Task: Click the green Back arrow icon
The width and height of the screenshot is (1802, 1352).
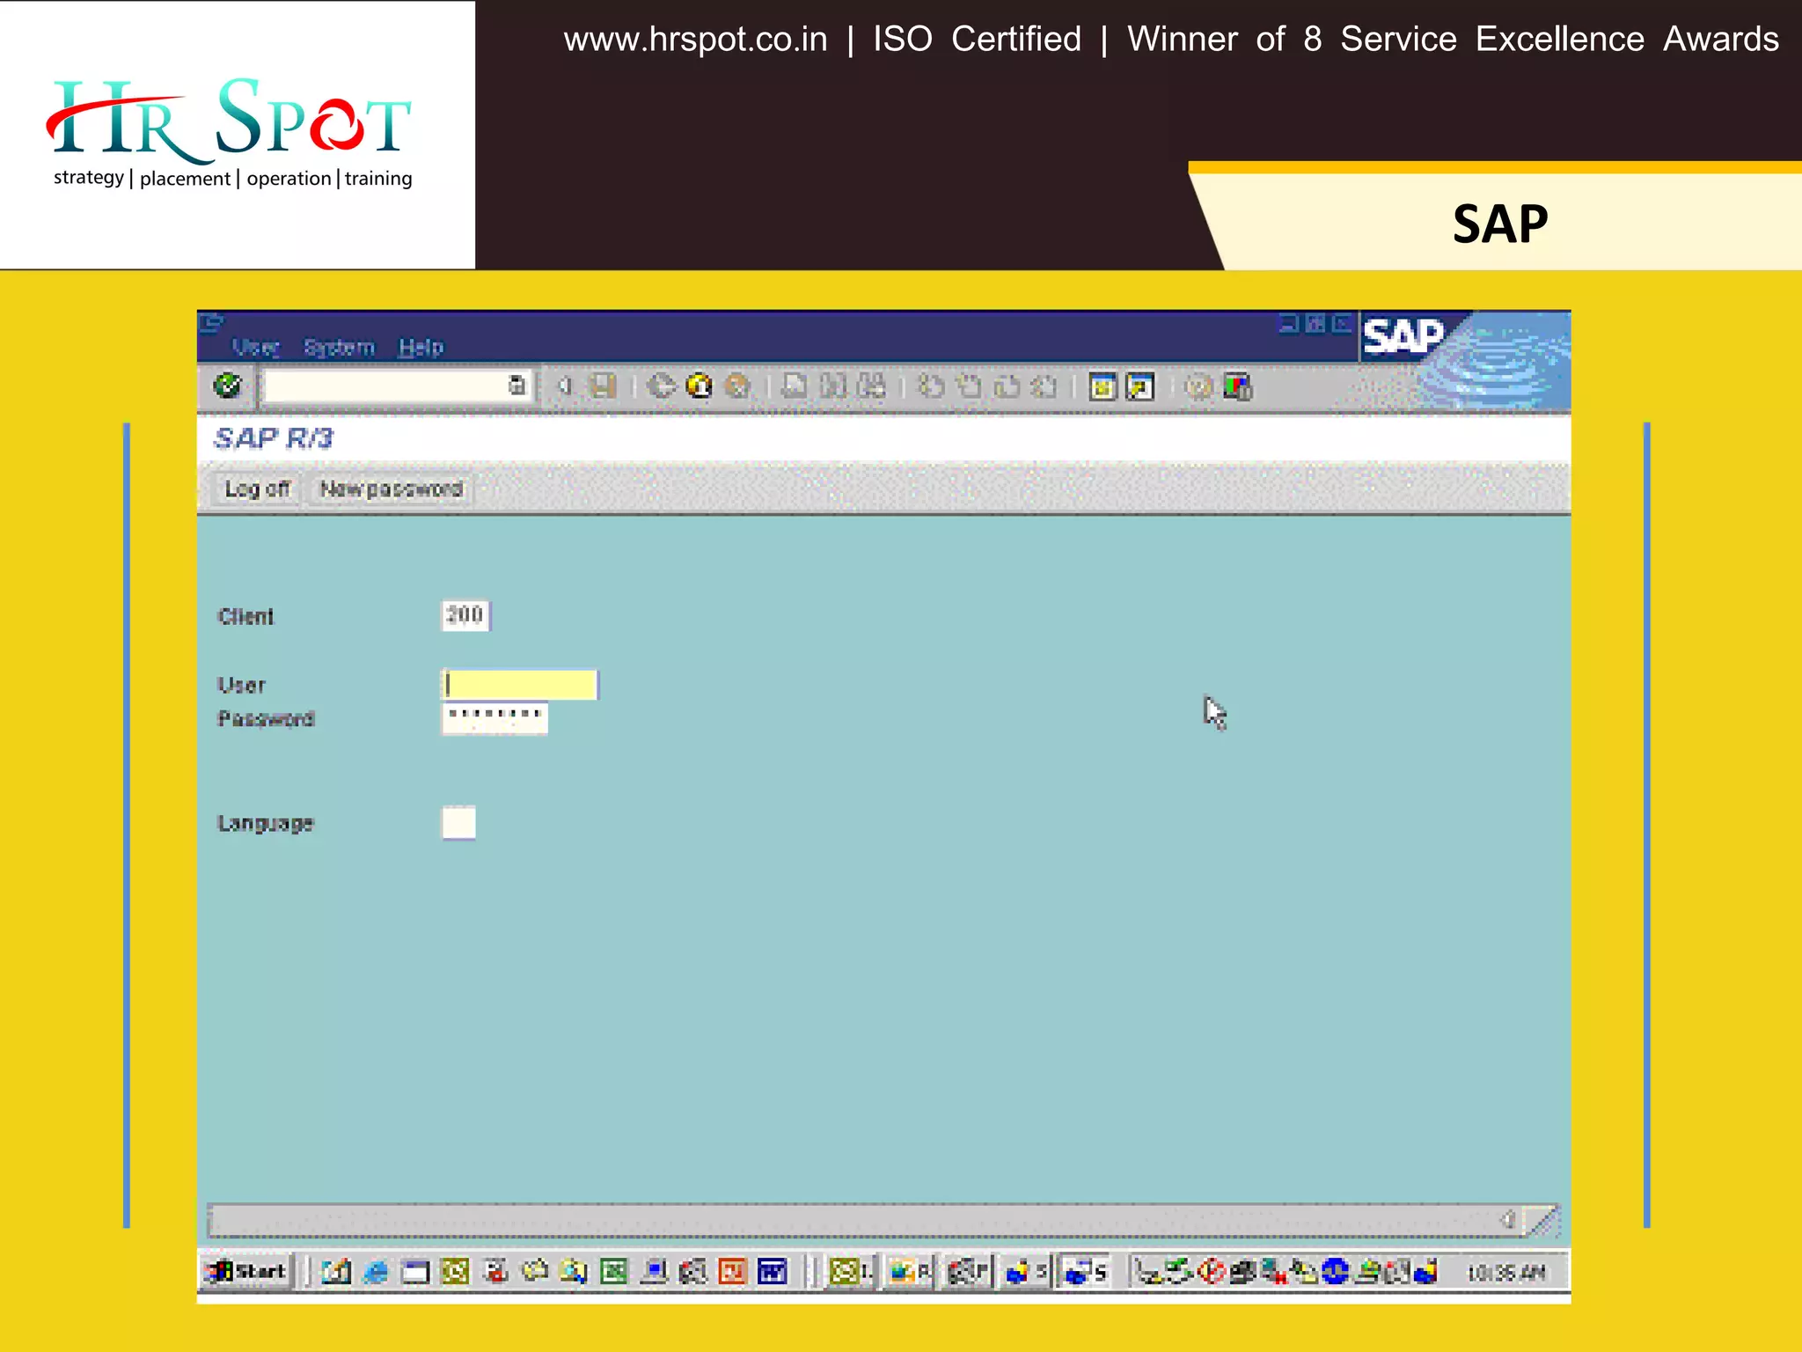Action: [661, 386]
